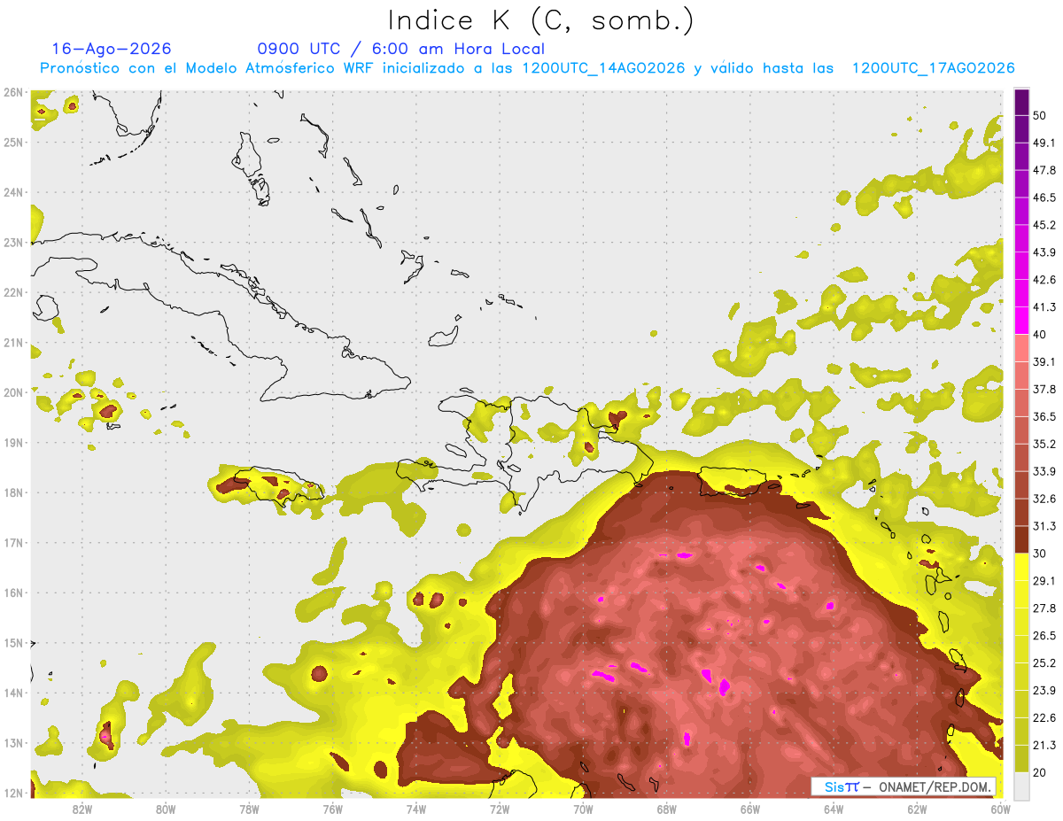Click the '78W' longitude label

tap(249, 809)
